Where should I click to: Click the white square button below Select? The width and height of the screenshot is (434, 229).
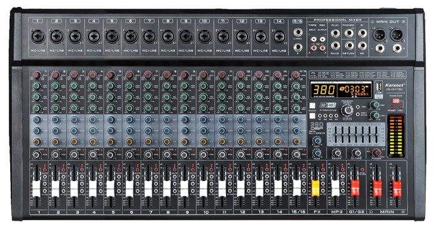click(x=312, y=115)
